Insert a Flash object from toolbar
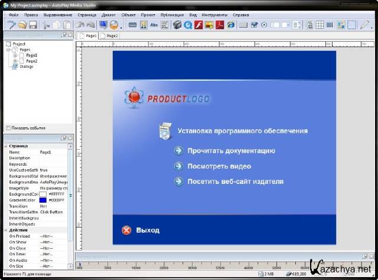378x280 pixels. 199,25
